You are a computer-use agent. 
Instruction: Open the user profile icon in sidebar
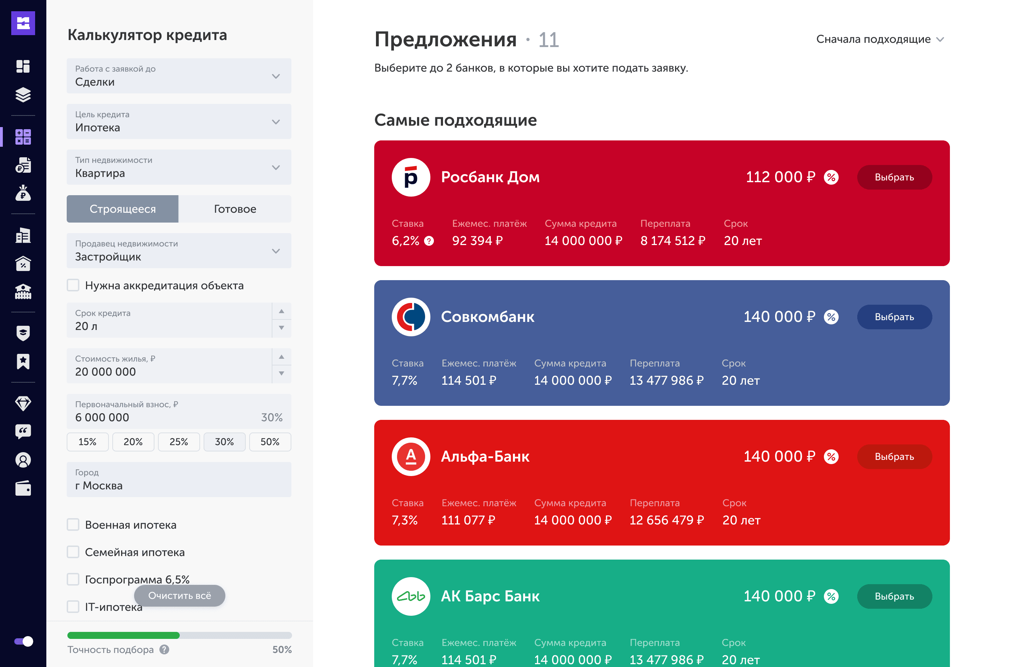pyautogui.click(x=23, y=460)
